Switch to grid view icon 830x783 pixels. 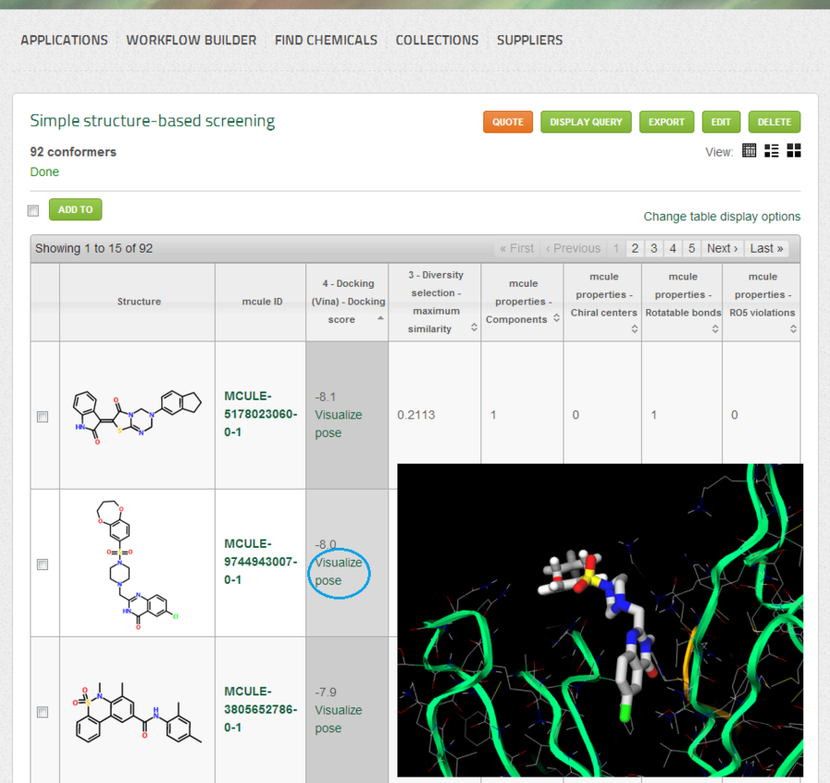click(x=793, y=150)
